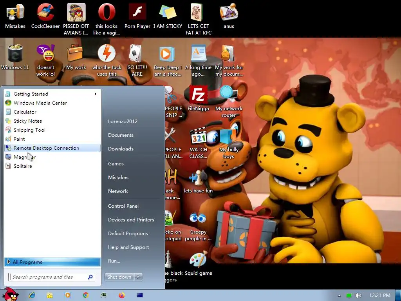The height and width of the screenshot is (301, 401).
Task: Click the Shut down button
Action: point(119,277)
